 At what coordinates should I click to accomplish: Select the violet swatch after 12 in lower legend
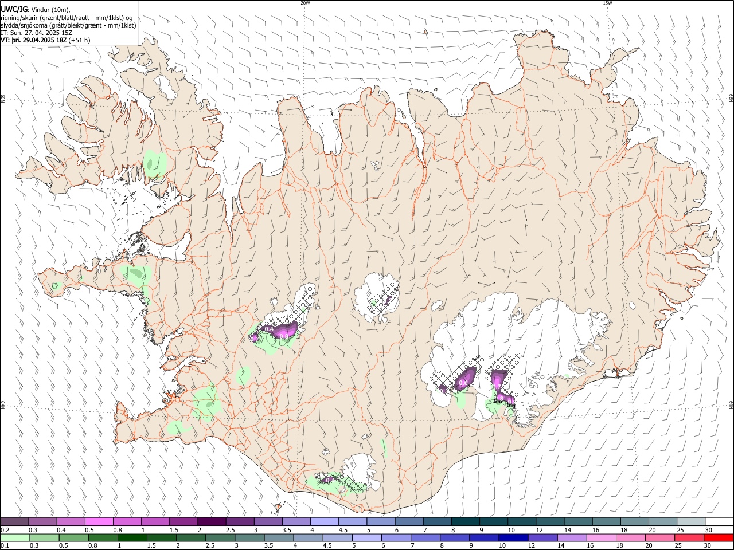click(542, 537)
